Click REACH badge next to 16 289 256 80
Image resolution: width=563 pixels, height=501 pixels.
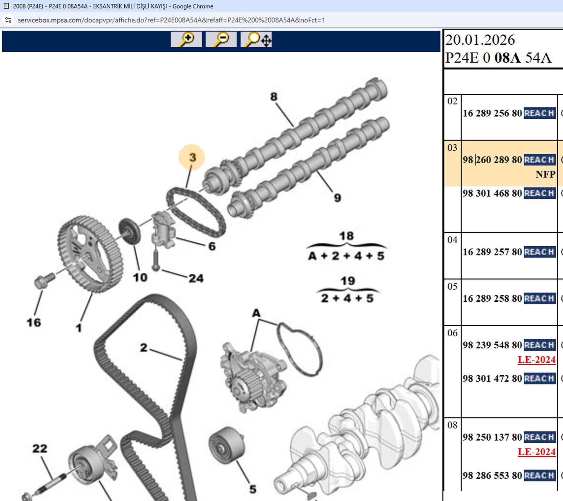(540, 113)
